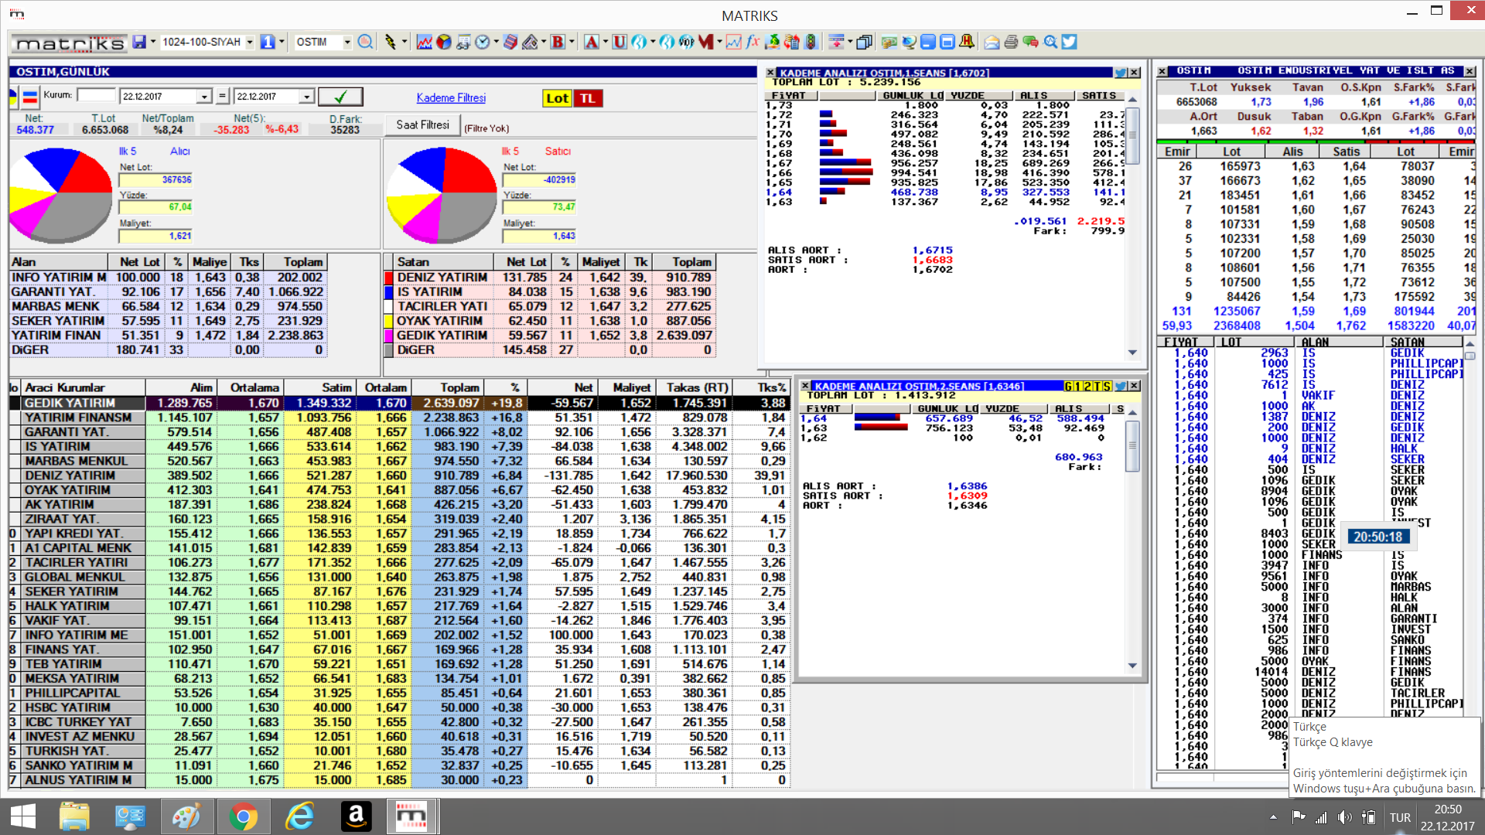This screenshot has width=1485, height=835.
Task: Open the fx formula icon
Action: (753, 42)
